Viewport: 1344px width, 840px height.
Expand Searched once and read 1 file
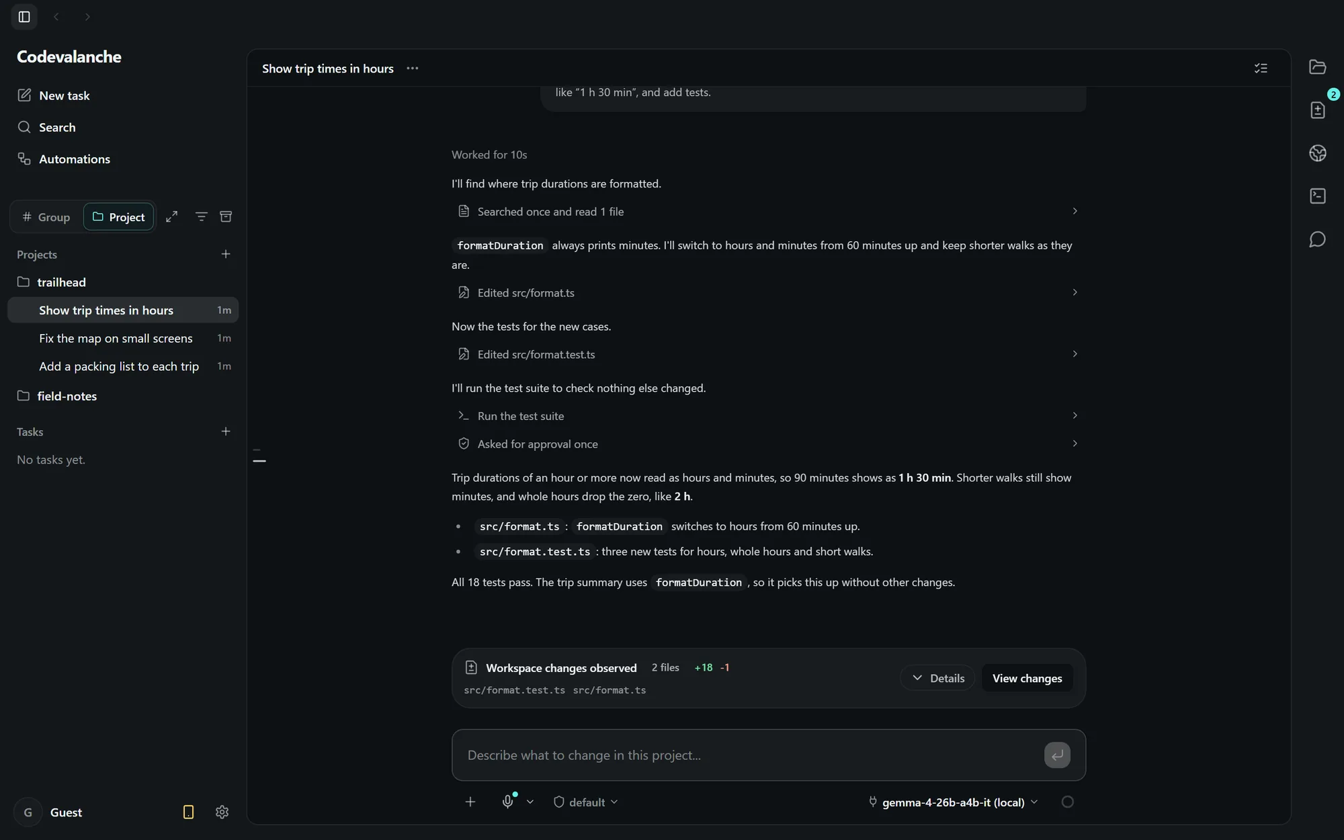point(768,212)
